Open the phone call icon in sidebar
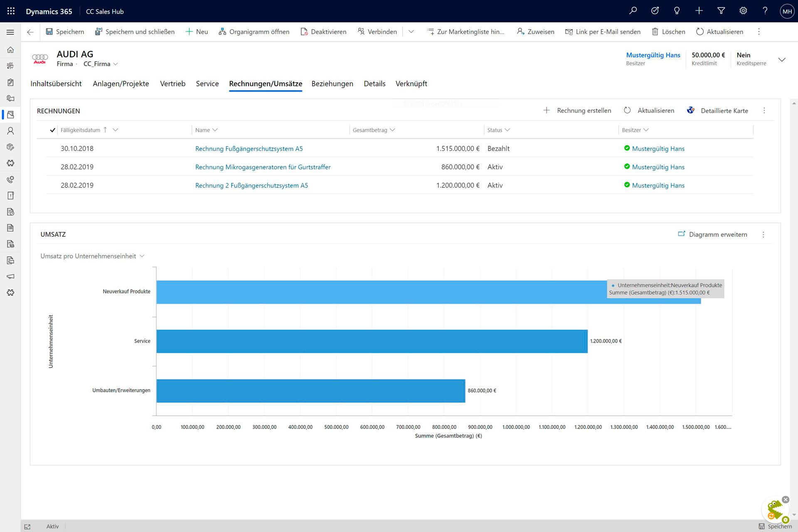The height and width of the screenshot is (532, 798). pyautogui.click(x=10, y=180)
